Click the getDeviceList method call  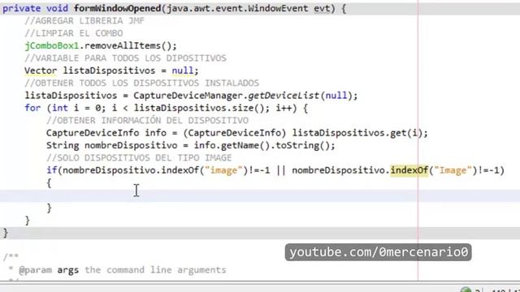coord(284,96)
